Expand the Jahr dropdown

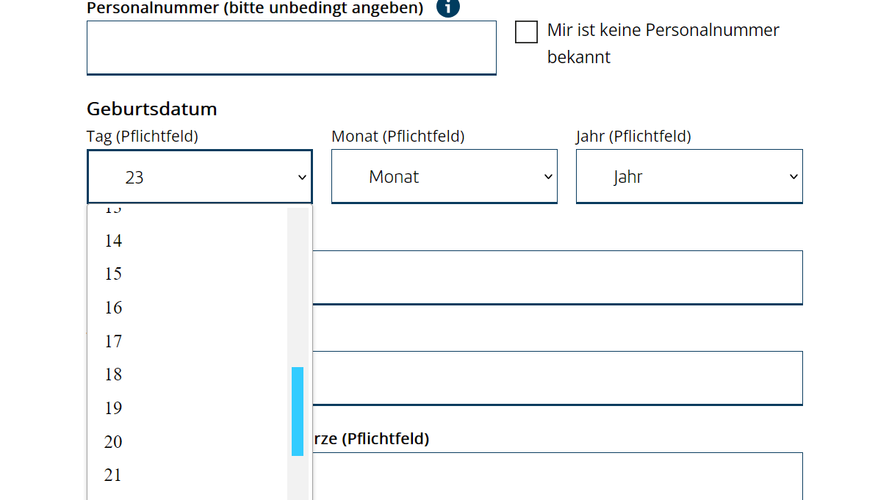coord(688,177)
